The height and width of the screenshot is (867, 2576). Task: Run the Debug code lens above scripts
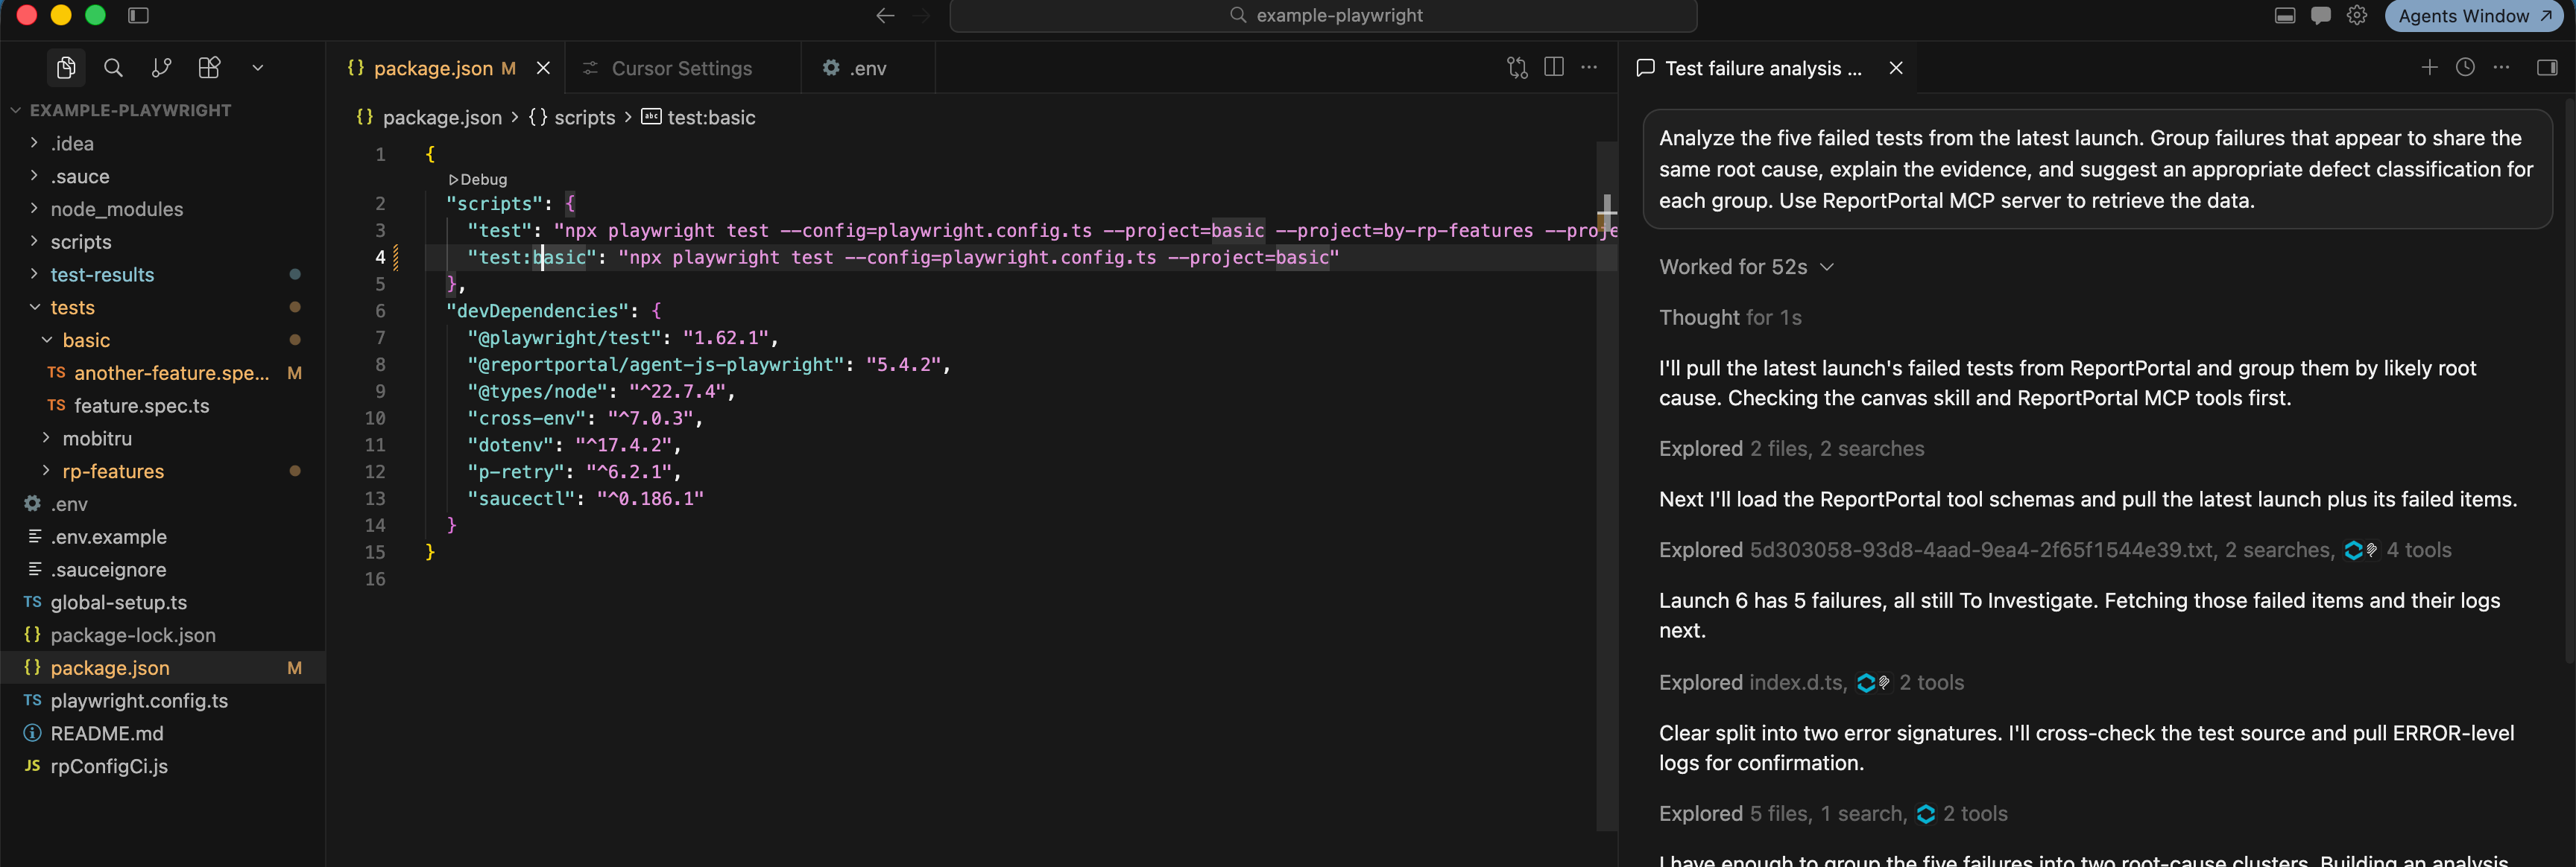[478, 180]
